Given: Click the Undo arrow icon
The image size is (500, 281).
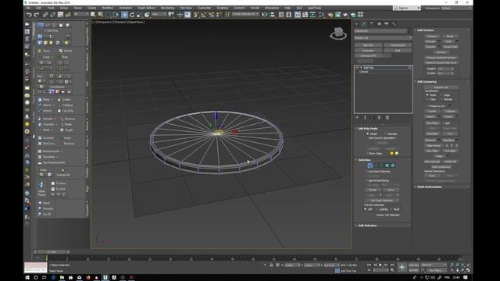Looking at the screenshot, I should pos(29,15).
